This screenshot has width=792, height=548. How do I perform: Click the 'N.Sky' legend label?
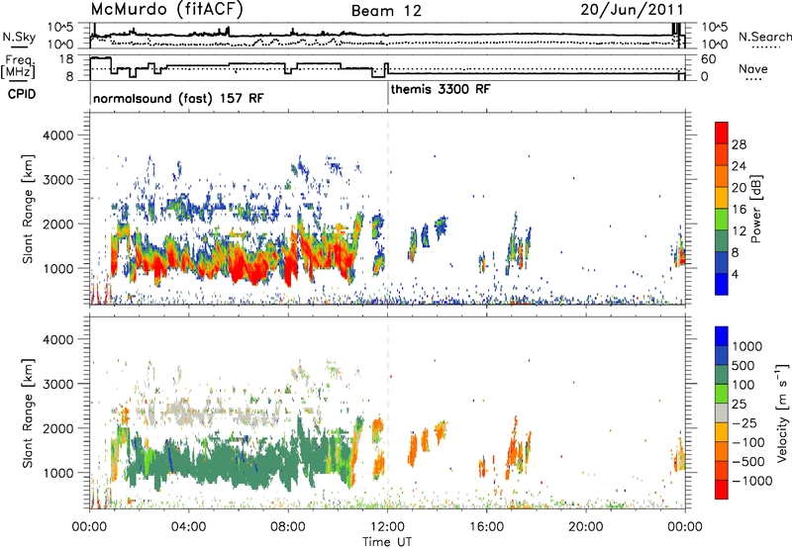point(19,37)
